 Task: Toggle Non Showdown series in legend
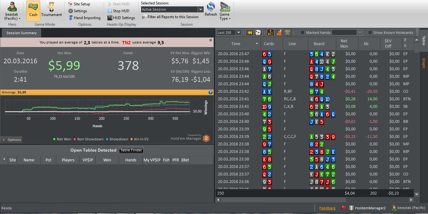[x=88, y=139]
